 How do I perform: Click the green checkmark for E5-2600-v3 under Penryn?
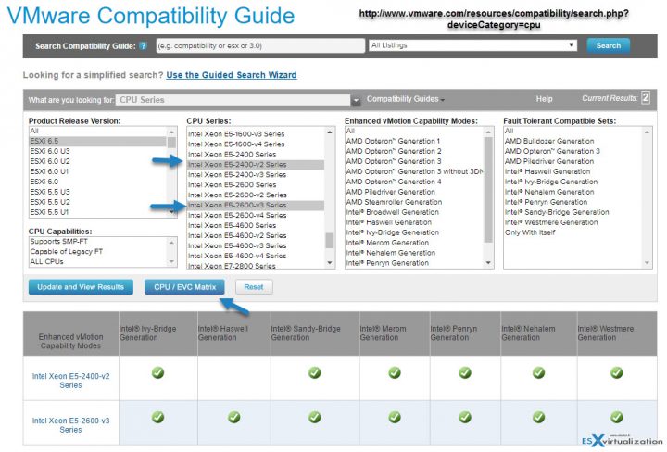(x=465, y=417)
